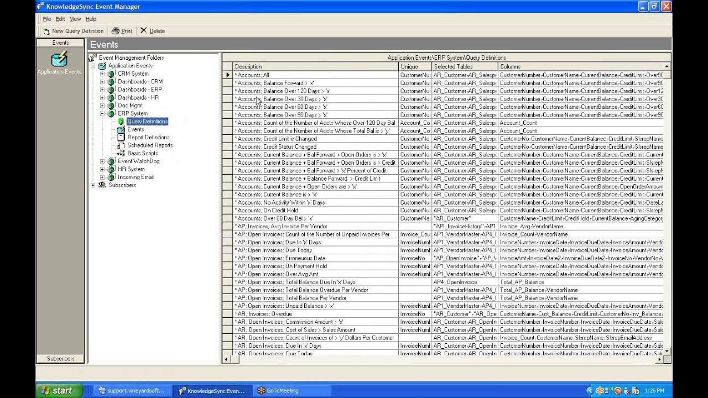Click the grid's horizontal scroll left arrow

tap(226, 359)
